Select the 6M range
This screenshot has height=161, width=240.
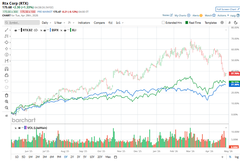point(52,157)
